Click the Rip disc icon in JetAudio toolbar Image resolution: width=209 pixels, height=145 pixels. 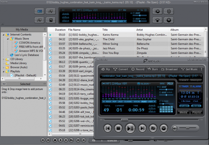(103, 69)
